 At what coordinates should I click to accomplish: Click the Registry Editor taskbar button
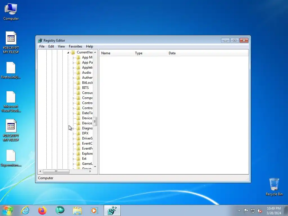tap(112, 210)
